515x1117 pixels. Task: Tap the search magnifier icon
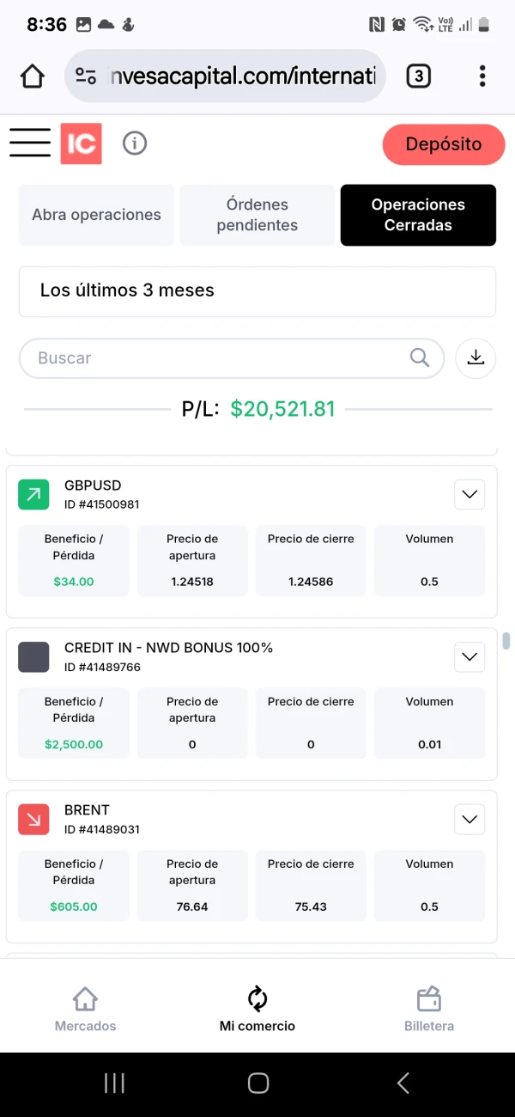pos(420,358)
